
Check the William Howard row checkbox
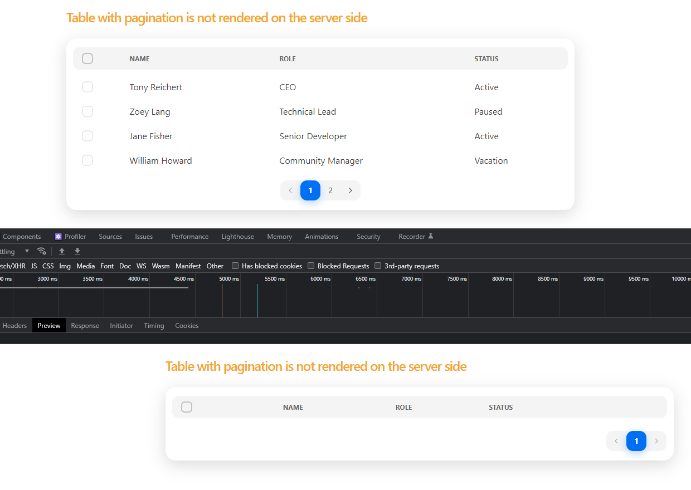point(87,160)
